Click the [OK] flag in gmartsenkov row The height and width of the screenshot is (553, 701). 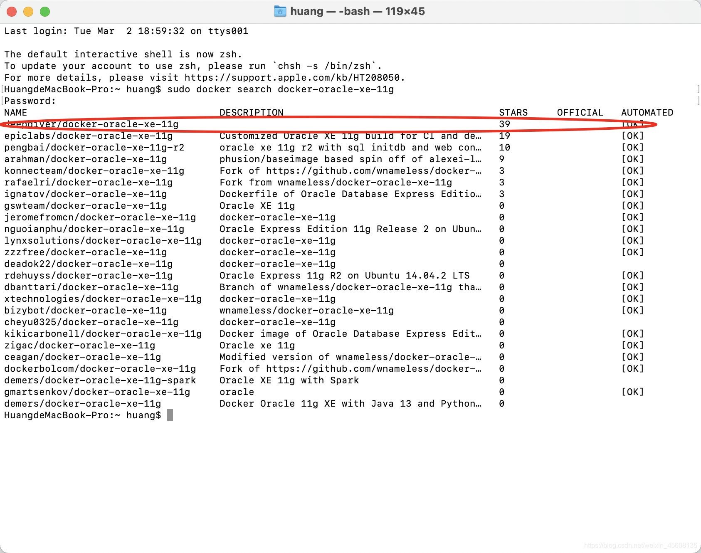click(632, 392)
